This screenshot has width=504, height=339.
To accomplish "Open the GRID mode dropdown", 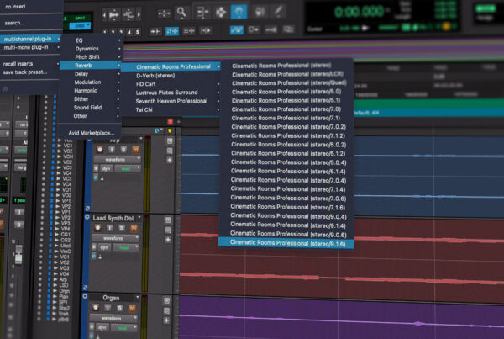I will tap(80, 26).
